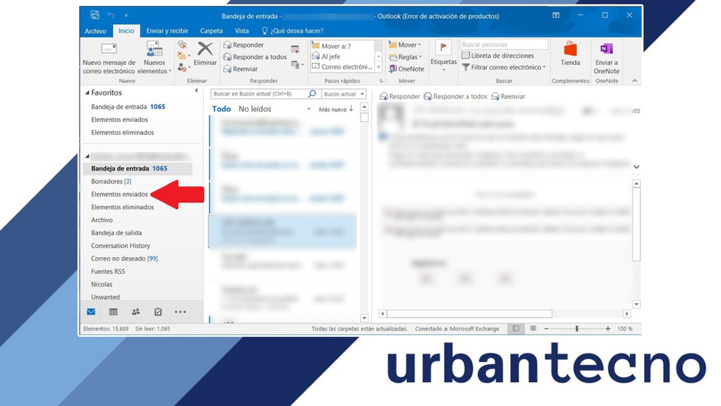Switch to Tasks view in the navigation bar
This screenshot has width=721, height=406.
click(x=158, y=312)
